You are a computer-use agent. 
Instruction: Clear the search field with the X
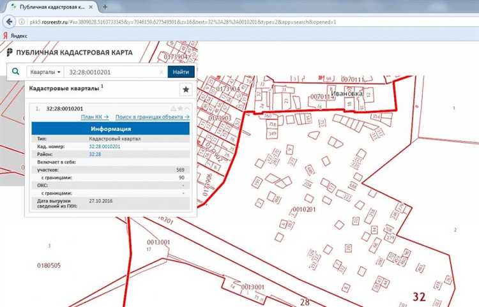point(162,72)
